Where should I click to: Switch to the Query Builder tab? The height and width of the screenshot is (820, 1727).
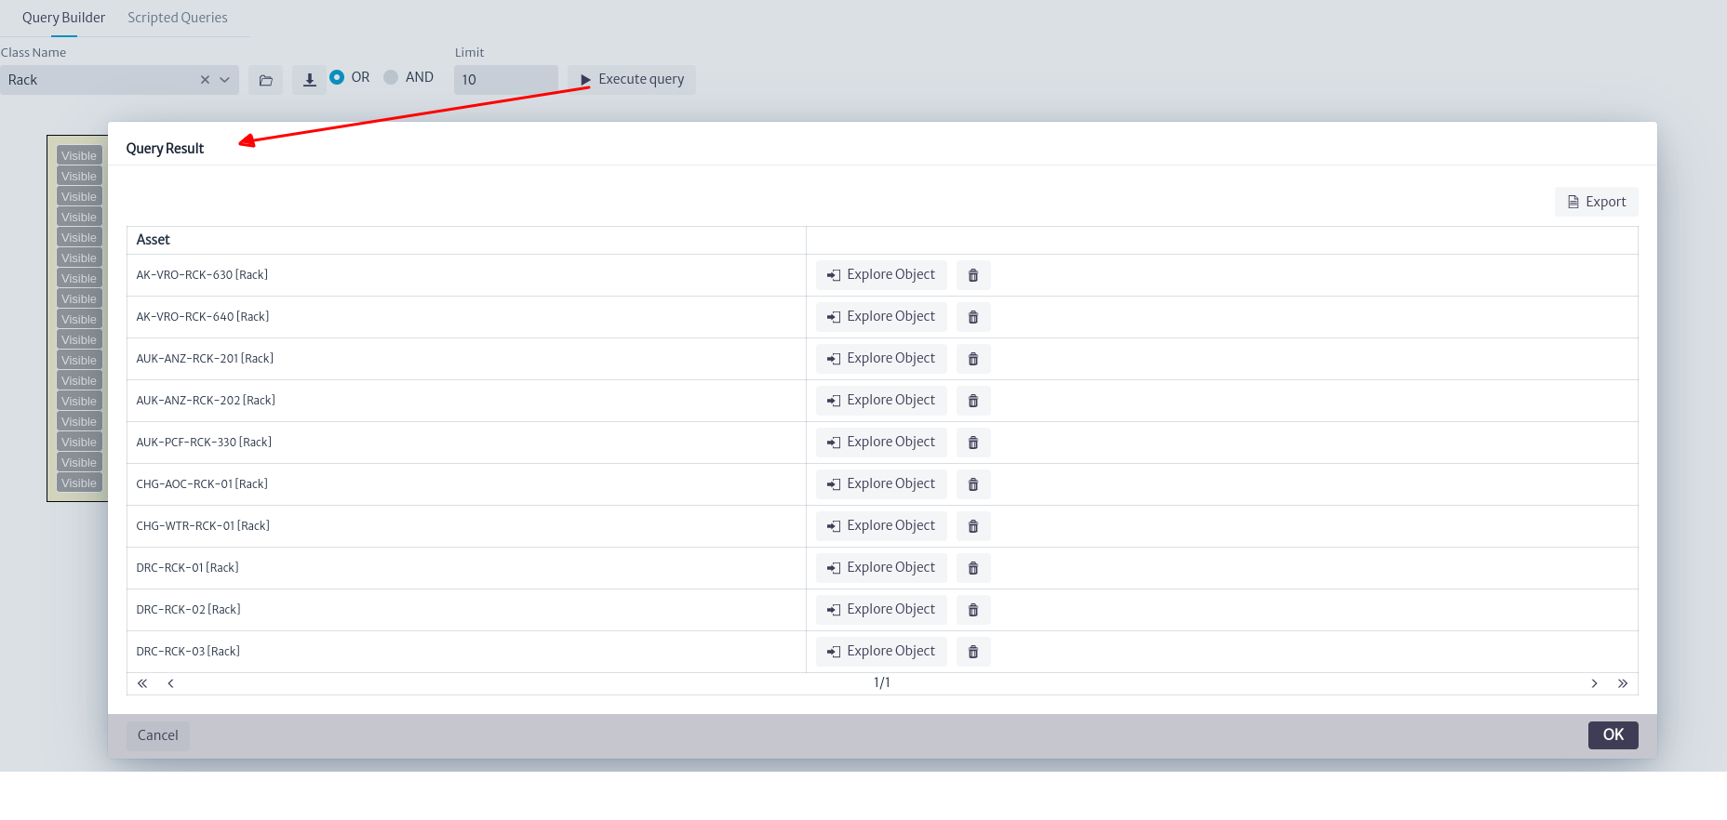coord(63,18)
